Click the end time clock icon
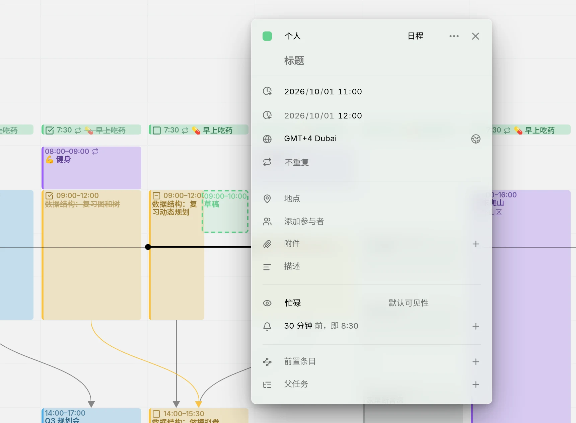Viewport: 576px width, 423px height. click(x=267, y=115)
